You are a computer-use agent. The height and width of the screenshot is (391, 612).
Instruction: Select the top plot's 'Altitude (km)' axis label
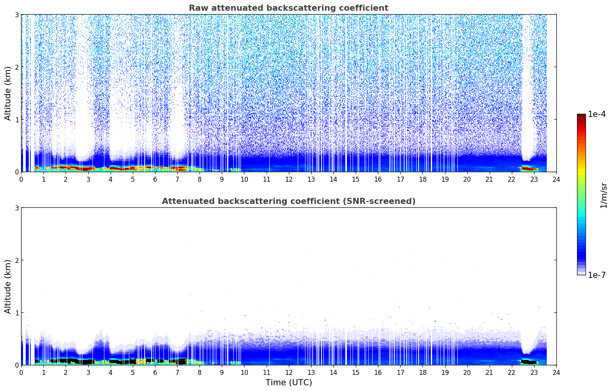click(8, 93)
